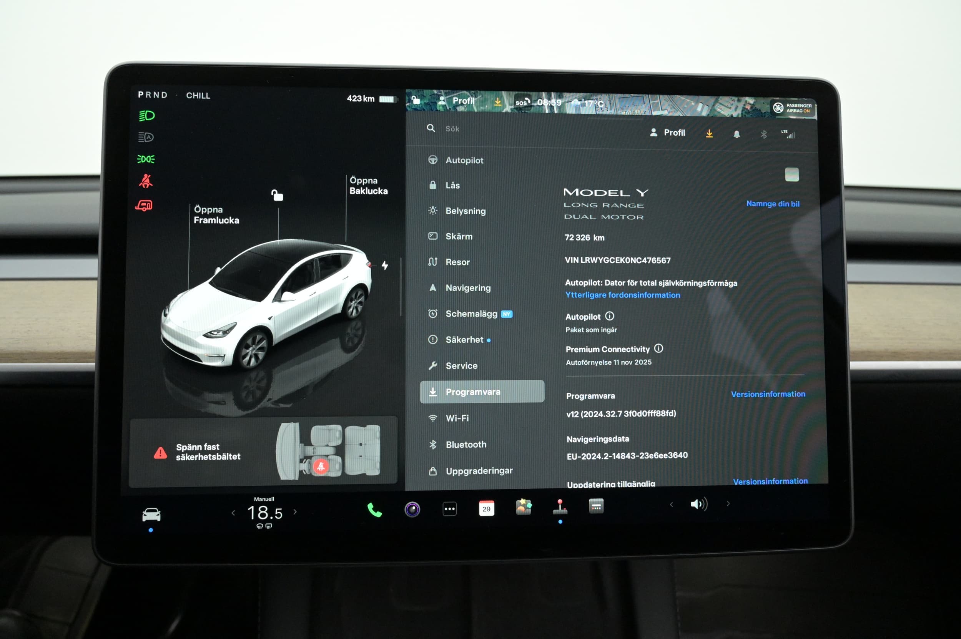Decrease temperature with left arrow
The width and height of the screenshot is (961, 639).
pos(233,513)
